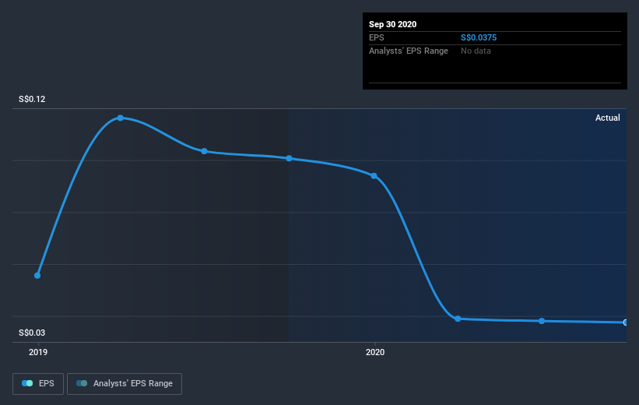Click the Actual region label

(608, 118)
